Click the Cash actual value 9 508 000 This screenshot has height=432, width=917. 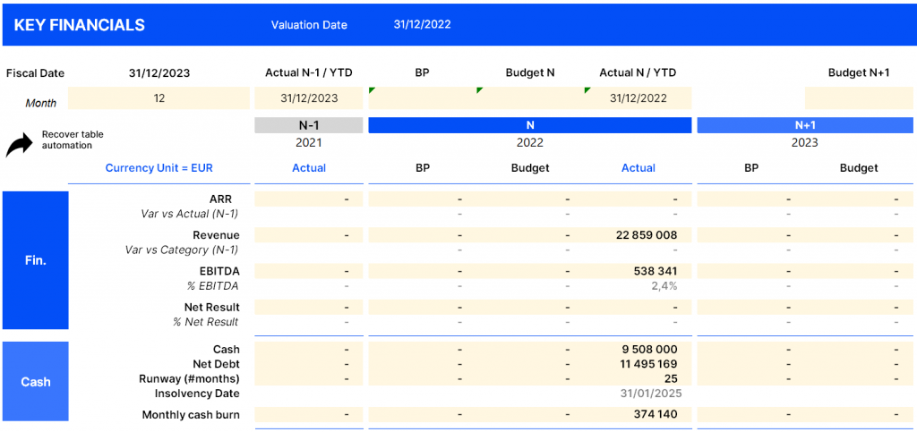pyautogui.click(x=650, y=350)
